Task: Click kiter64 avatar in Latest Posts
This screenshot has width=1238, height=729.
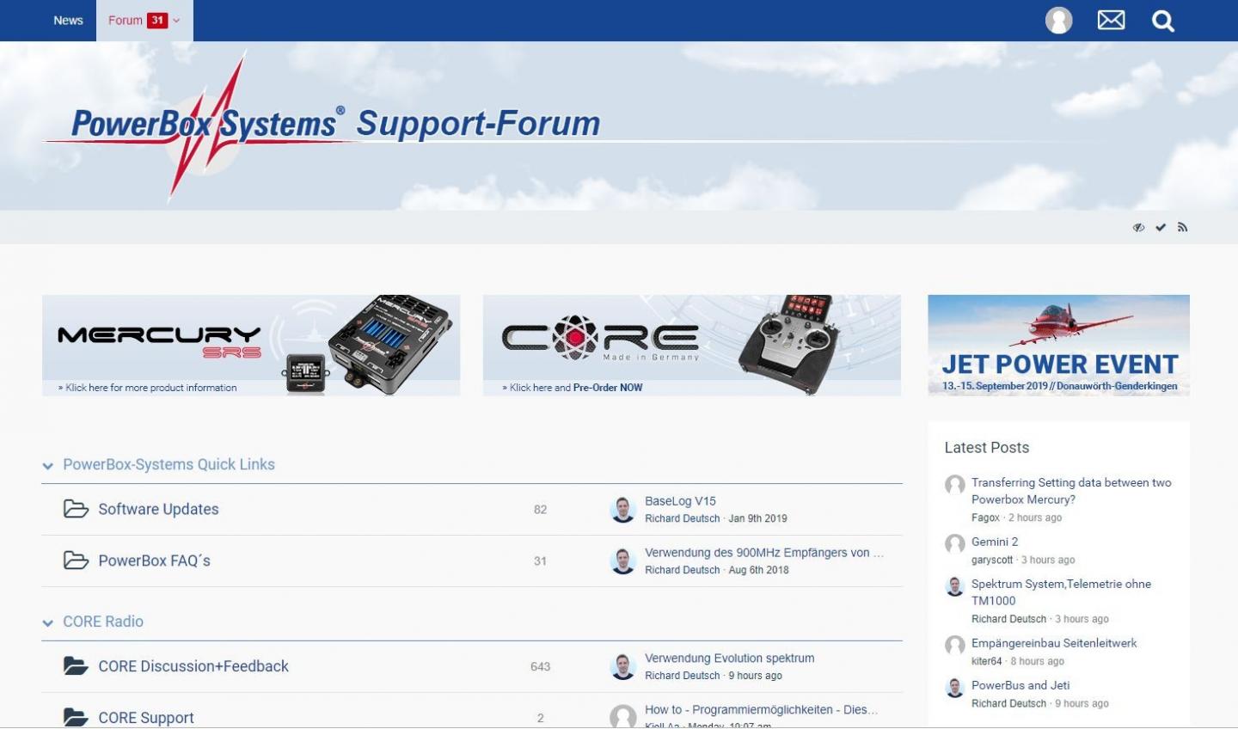Action: (954, 645)
